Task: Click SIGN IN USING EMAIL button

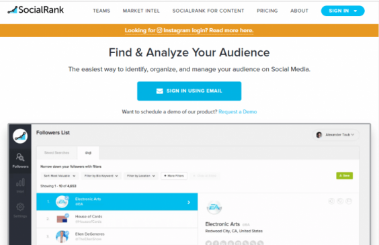Action: tap(189, 91)
